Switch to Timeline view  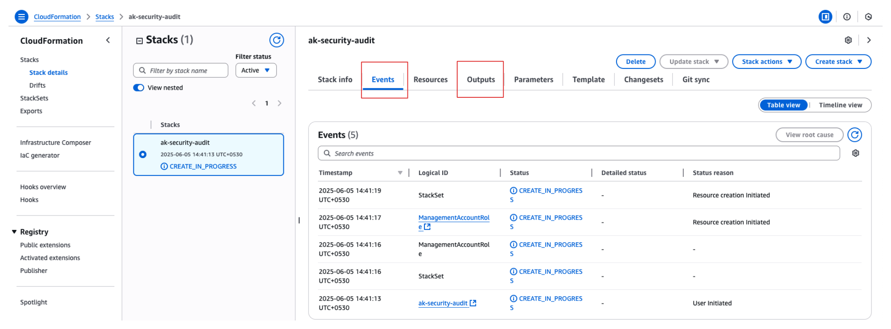(840, 105)
